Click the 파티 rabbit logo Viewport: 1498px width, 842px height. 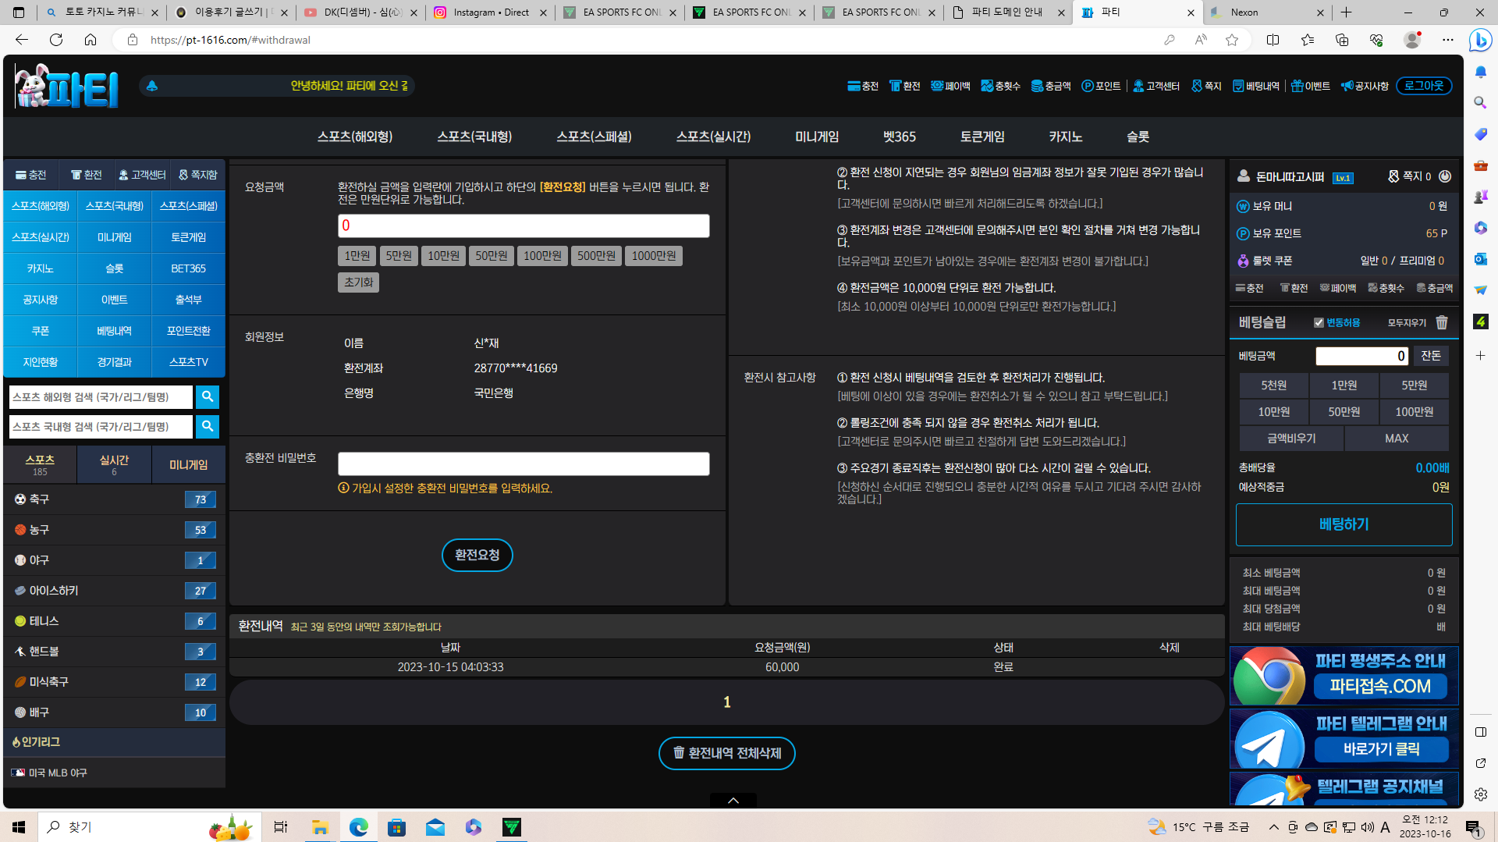point(66,86)
